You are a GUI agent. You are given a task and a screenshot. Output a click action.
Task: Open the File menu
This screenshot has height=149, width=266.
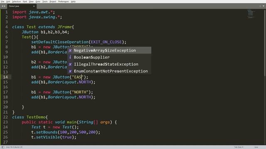coord(2,2)
